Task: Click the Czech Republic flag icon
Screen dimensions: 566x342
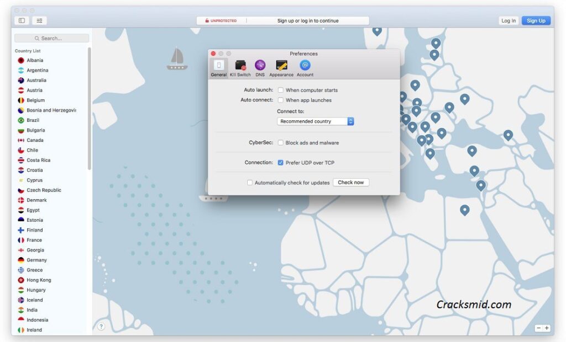Action: tap(21, 190)
